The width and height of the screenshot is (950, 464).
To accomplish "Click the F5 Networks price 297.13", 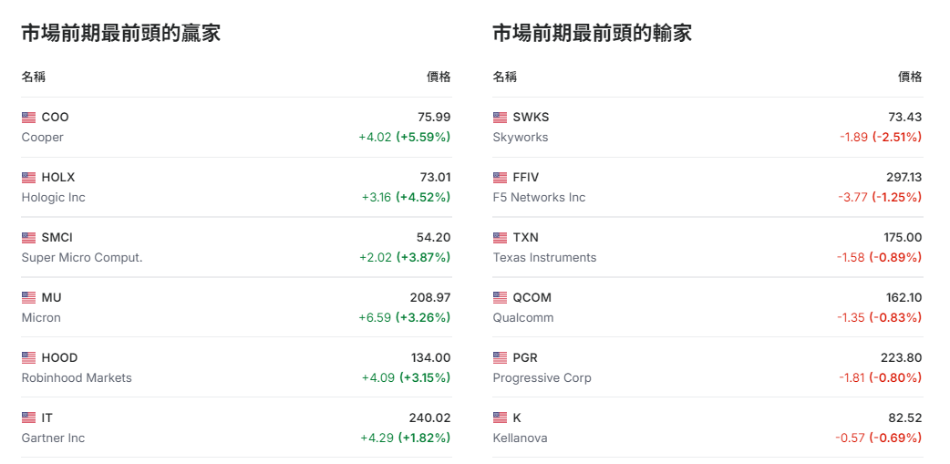I will tap(904, 178).
